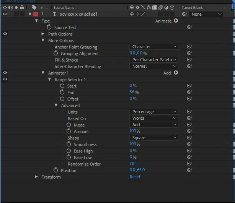The image size is (235, 203).
Task: Open the Based On Words dropdown
Action: tap(154, 118)
